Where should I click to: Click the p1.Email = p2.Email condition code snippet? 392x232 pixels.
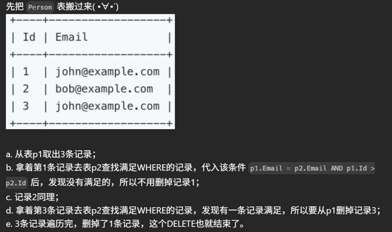289,168
